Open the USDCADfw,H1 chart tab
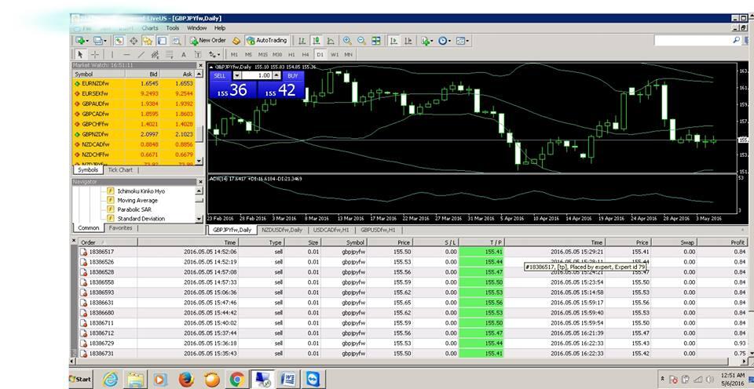Viewport: 754px width, 389px height. tap(331, 230)
